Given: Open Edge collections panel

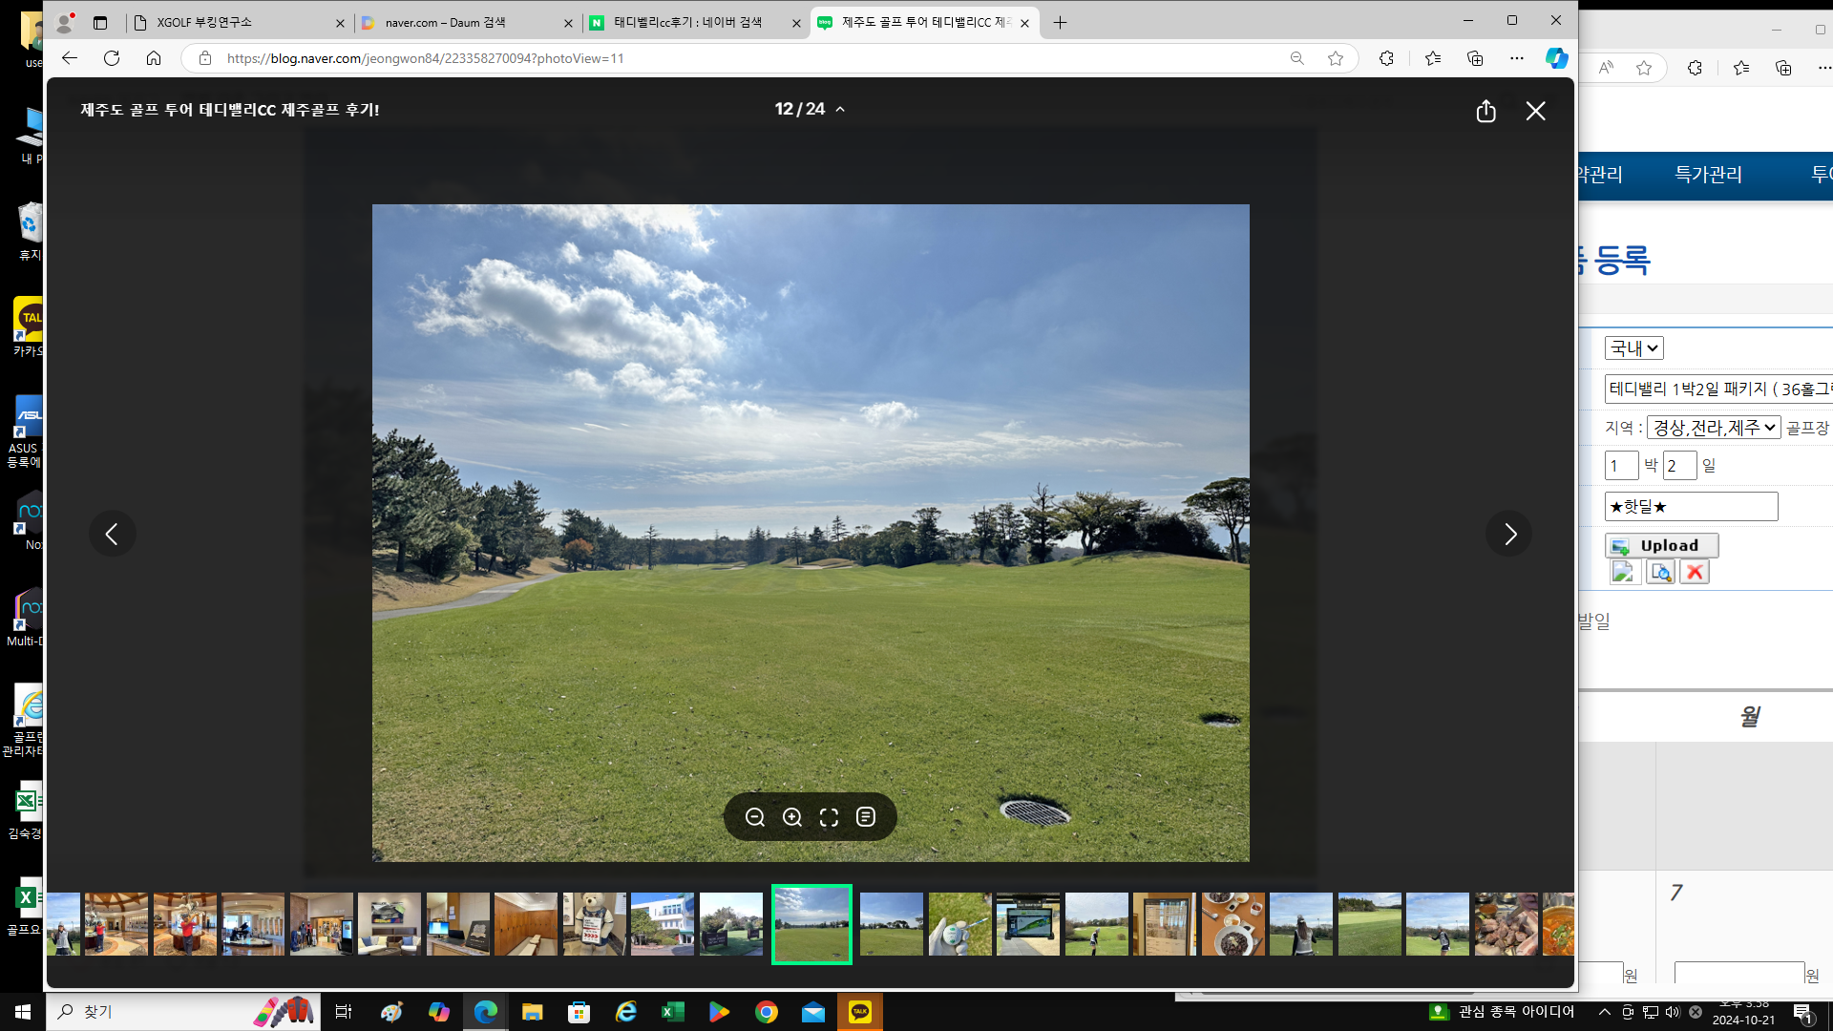Looking at the screenshot, I should pos(1475,58).
